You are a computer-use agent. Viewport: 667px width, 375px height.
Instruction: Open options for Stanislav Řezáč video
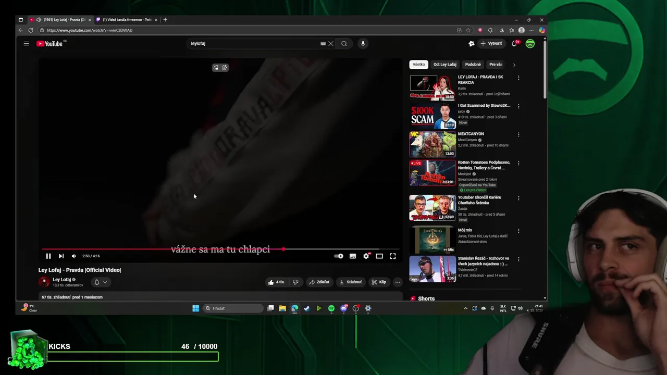[518, 259]
